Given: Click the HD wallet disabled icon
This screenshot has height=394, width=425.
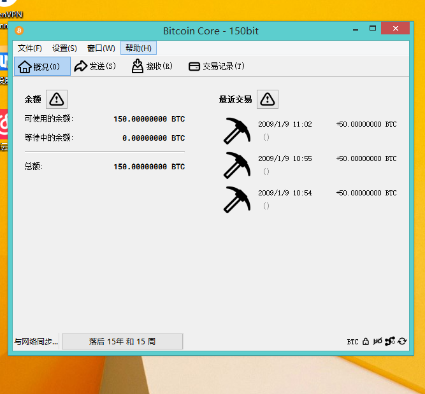Looking at the screenshot, I should 378,342.
